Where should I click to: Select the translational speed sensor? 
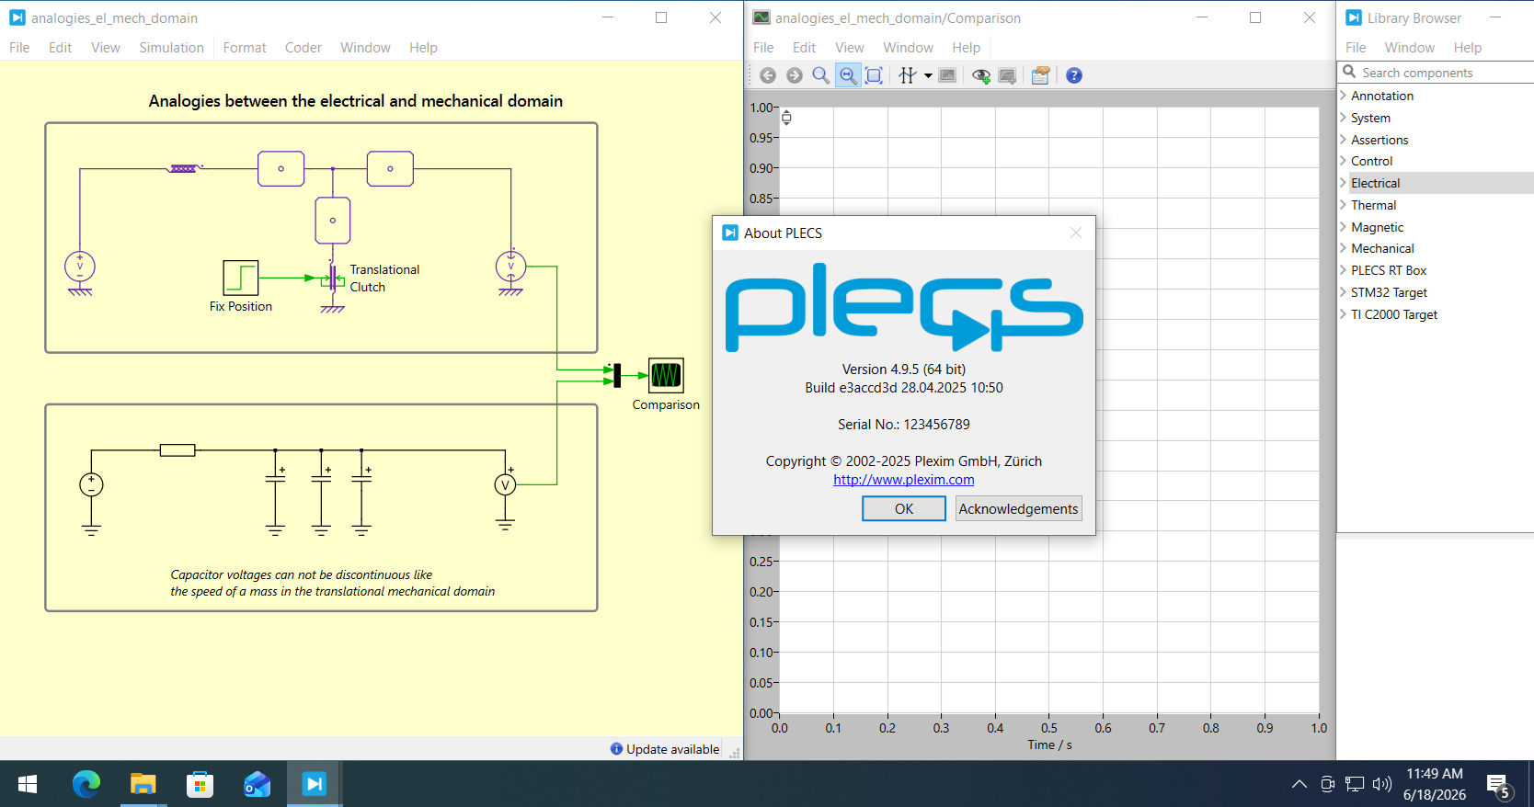click(x=511, y=267)
